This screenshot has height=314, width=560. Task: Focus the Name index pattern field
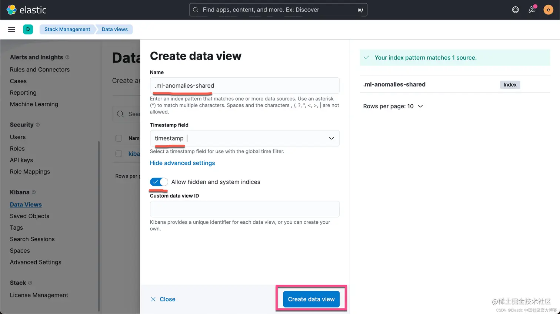click(244, 85)
